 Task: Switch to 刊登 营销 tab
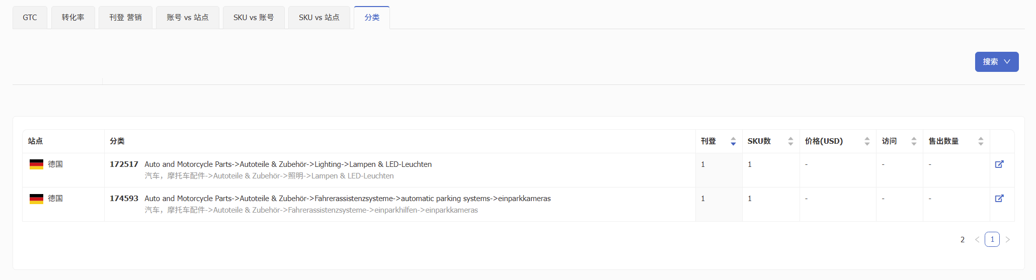pyautogui.click(x=125, y=18)
